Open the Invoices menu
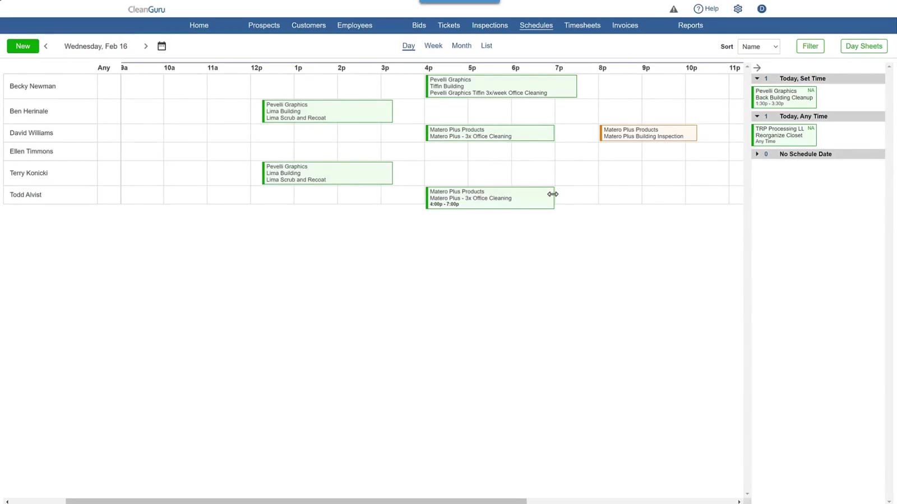 (x=625, y=26)
